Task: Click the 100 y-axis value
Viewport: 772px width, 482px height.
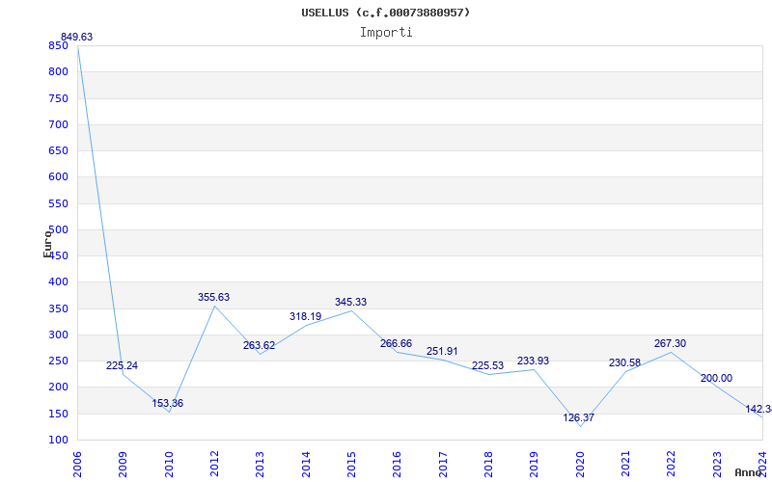Action: tap(58, 441)
